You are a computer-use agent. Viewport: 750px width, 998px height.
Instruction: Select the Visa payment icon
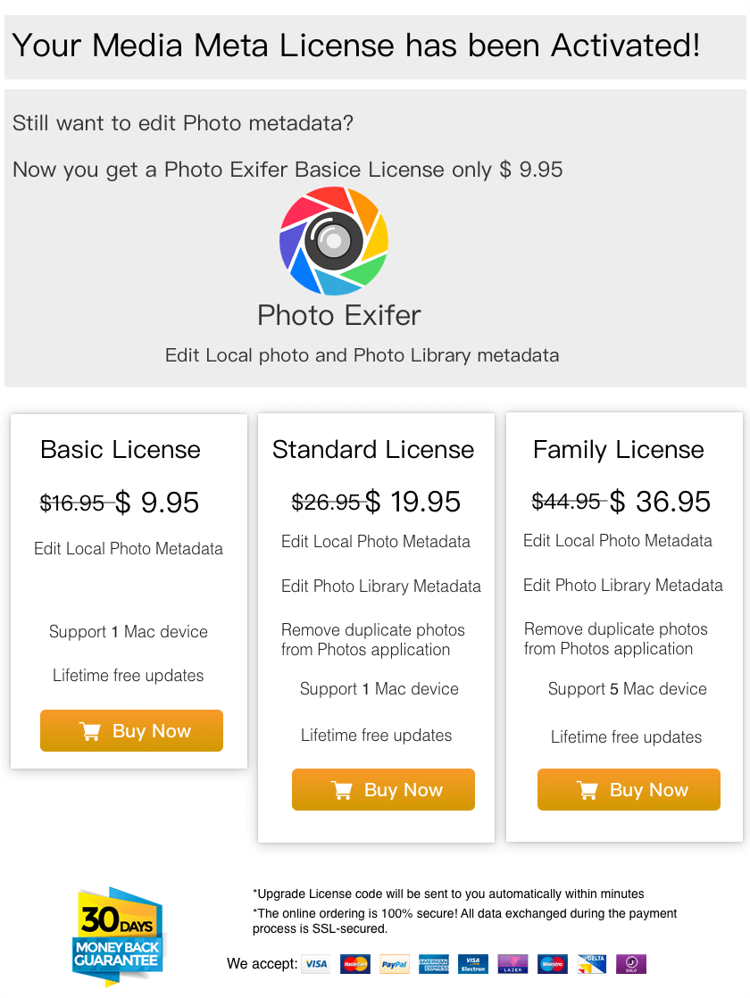(x=316, y=963)
